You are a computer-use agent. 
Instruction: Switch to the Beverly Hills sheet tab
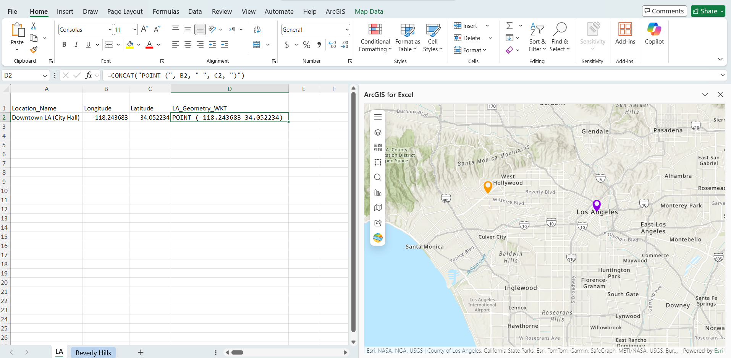(x=93, y=353)
